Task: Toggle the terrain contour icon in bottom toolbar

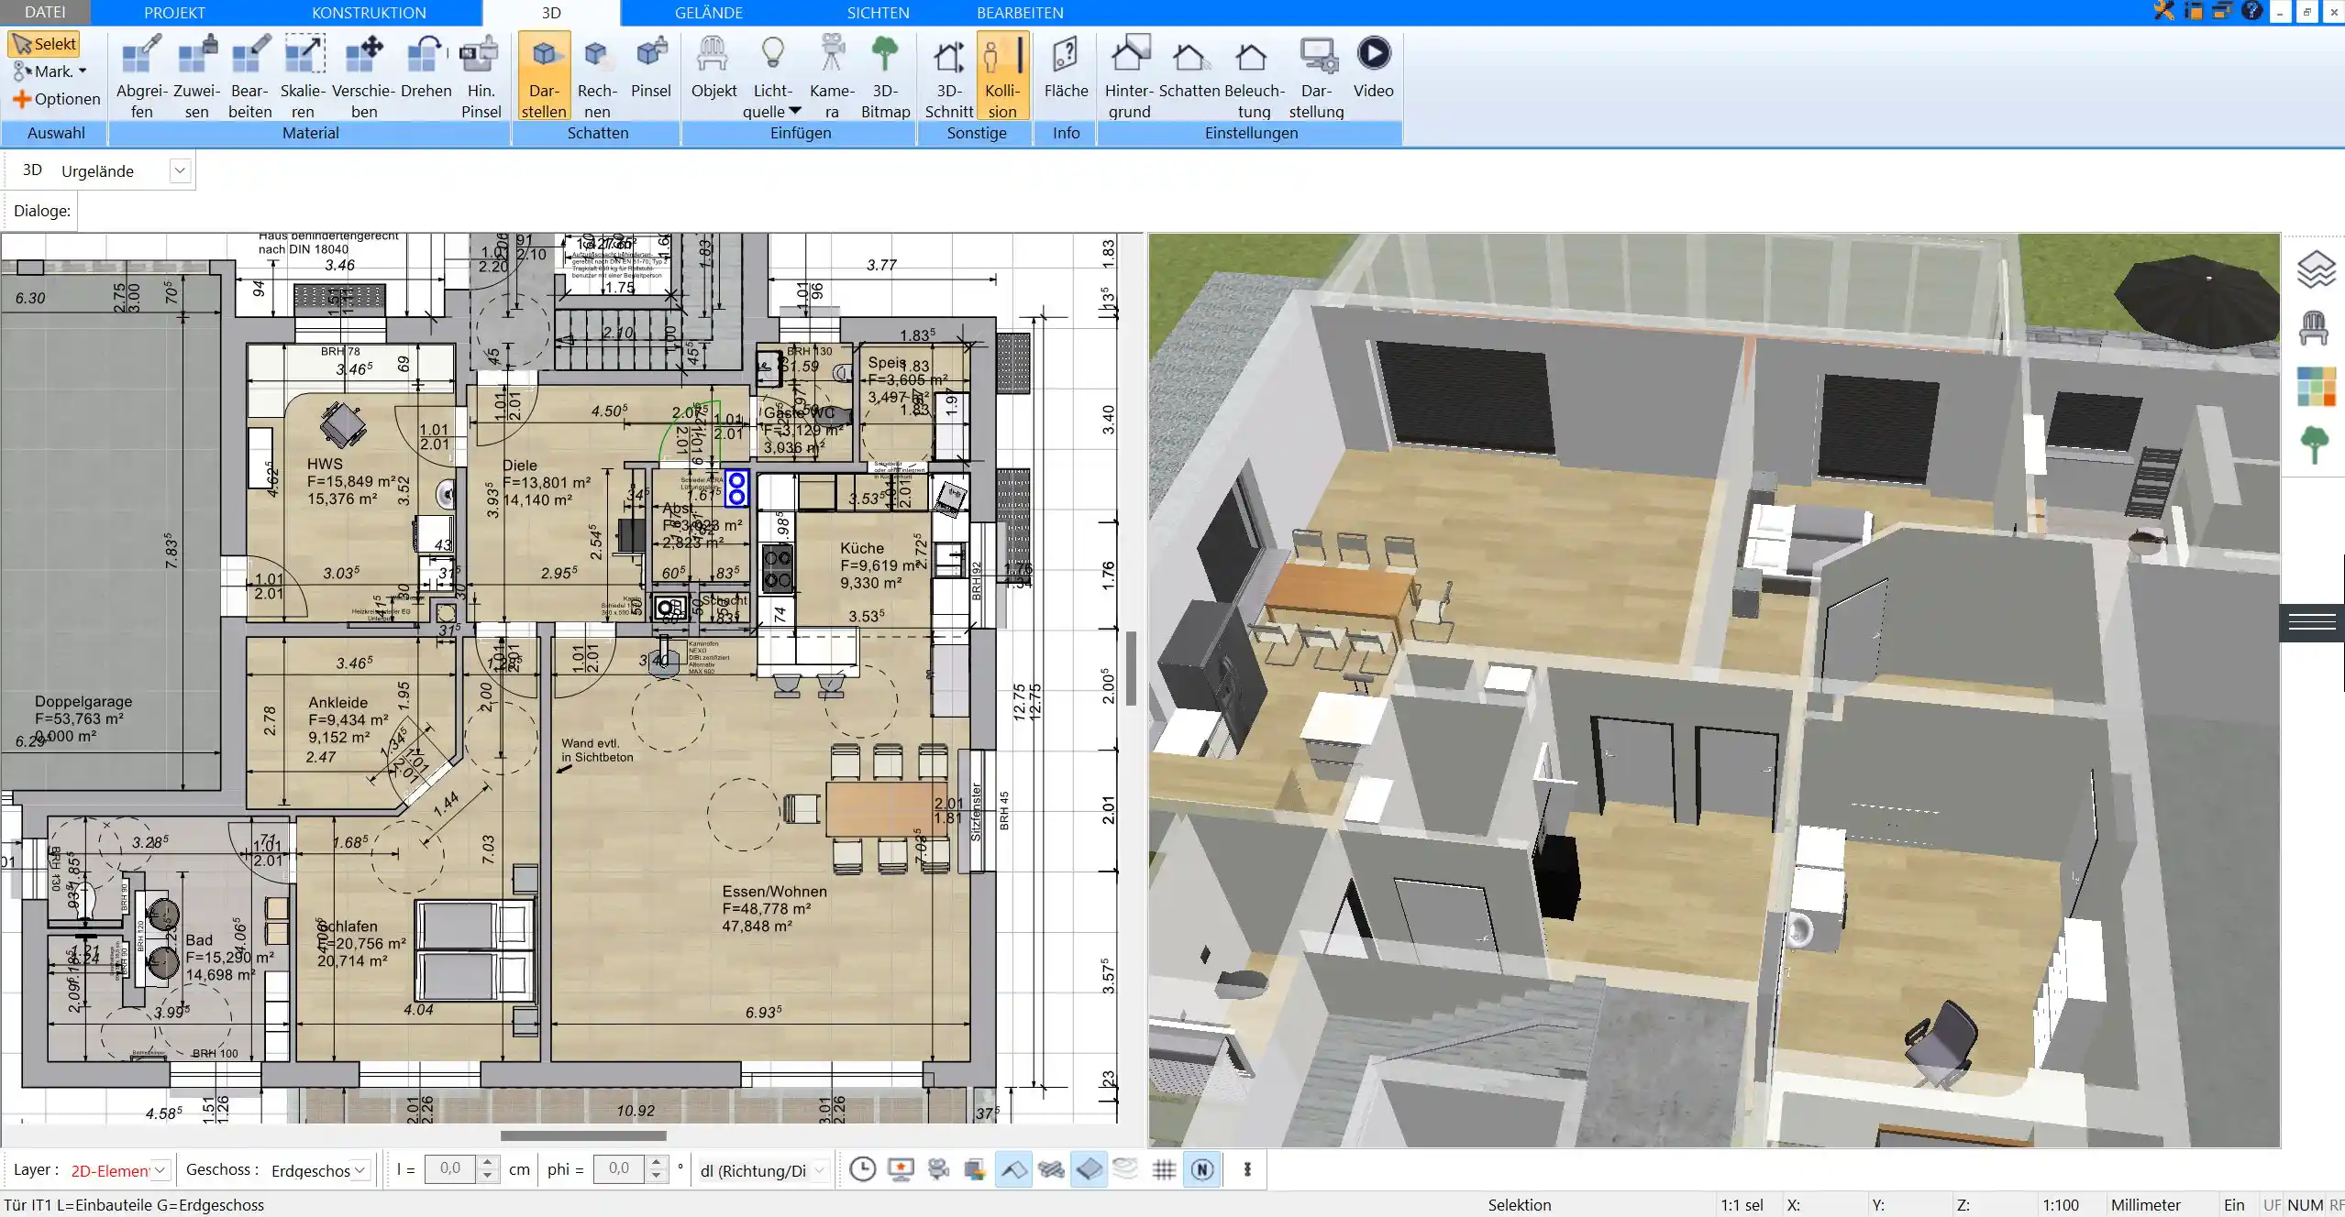Action: (x=1125, y=1169)
